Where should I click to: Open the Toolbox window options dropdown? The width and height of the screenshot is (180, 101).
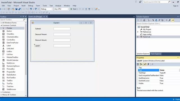click(21, 17)
